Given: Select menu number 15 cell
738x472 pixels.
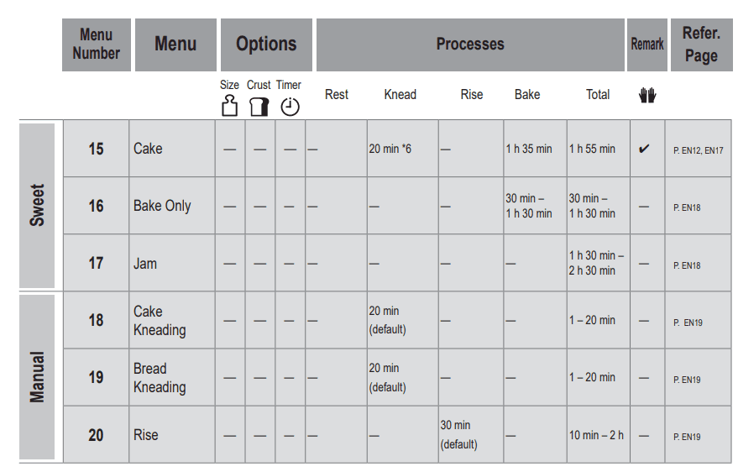Looking at the screenshot, I should 97,149.
